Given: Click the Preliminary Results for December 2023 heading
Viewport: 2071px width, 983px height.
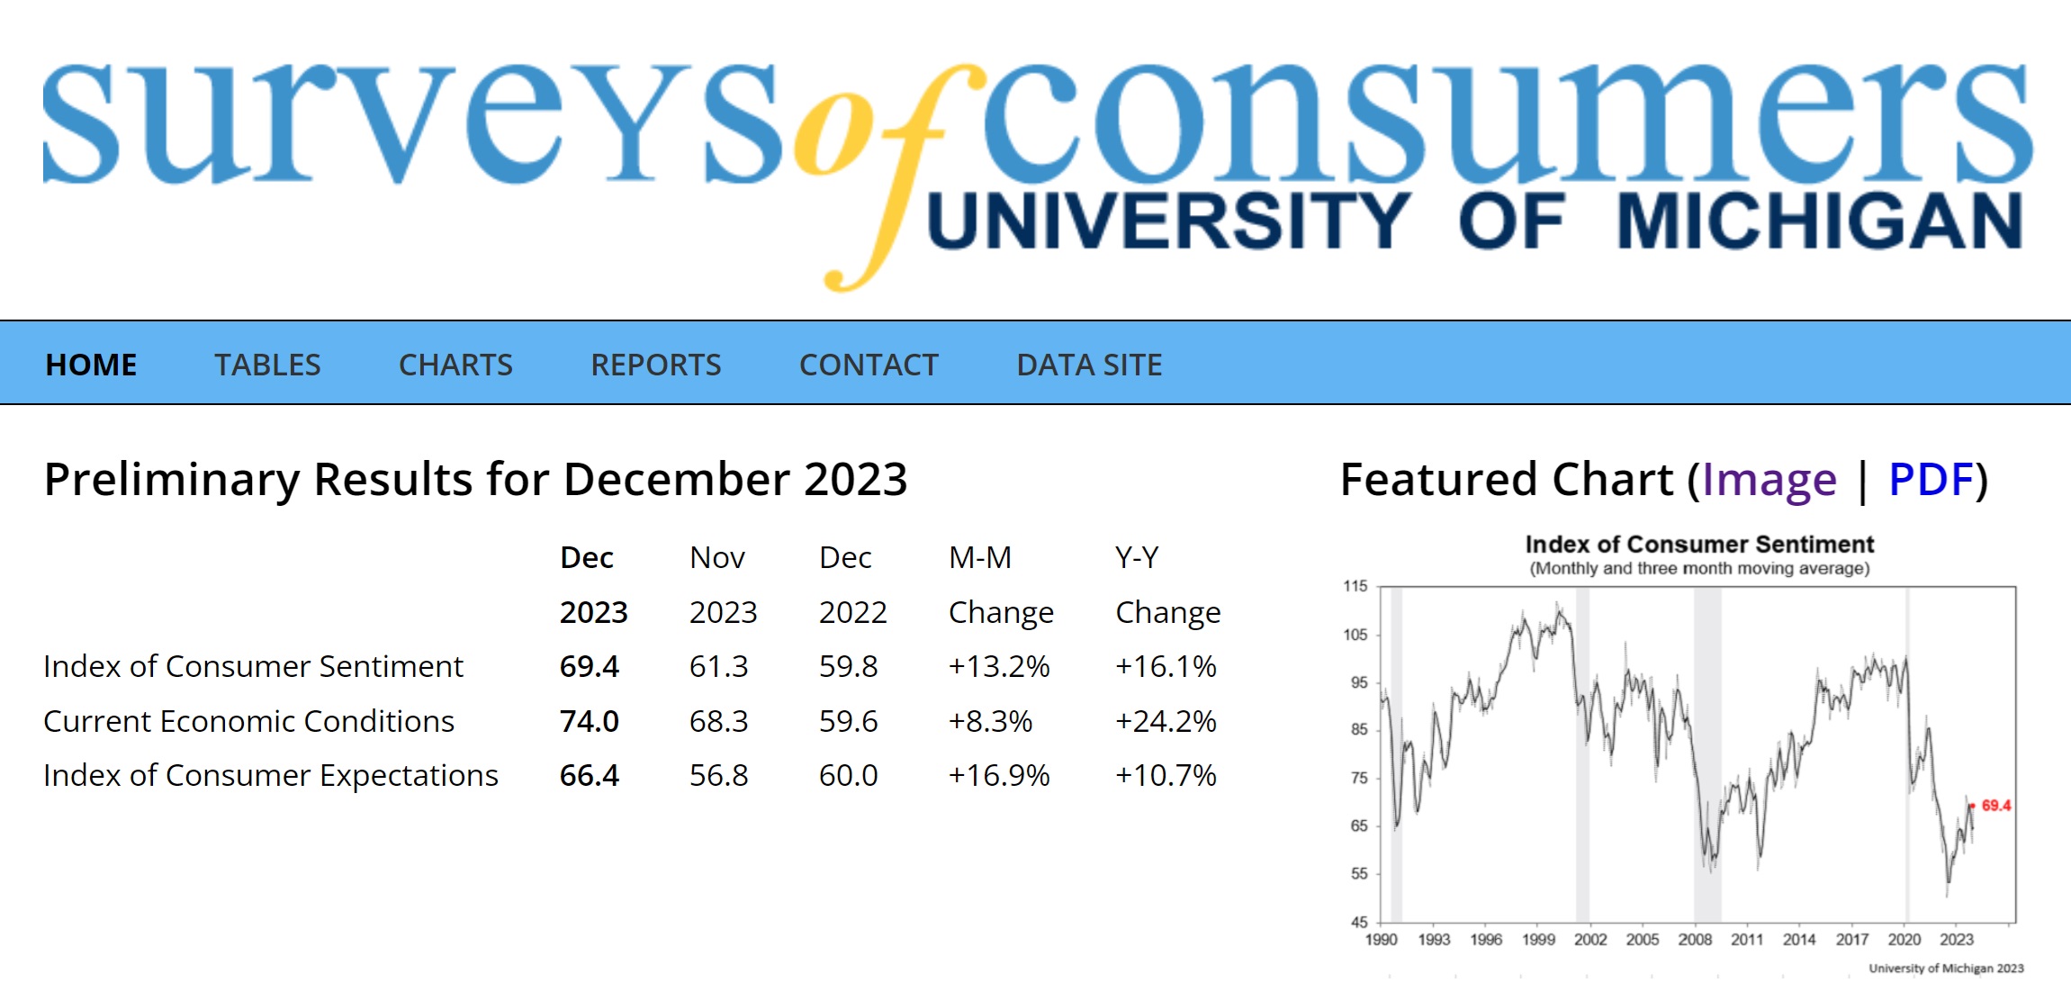Looking at the screenshot, I should coord(475,479).
